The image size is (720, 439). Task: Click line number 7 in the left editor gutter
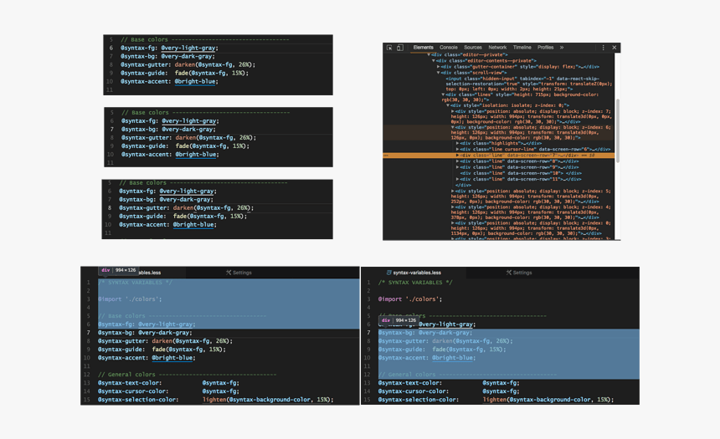(88, 333)
